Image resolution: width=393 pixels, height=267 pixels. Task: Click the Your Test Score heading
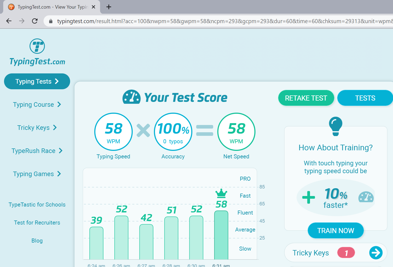pyautogui.click(x=186, y=98)
